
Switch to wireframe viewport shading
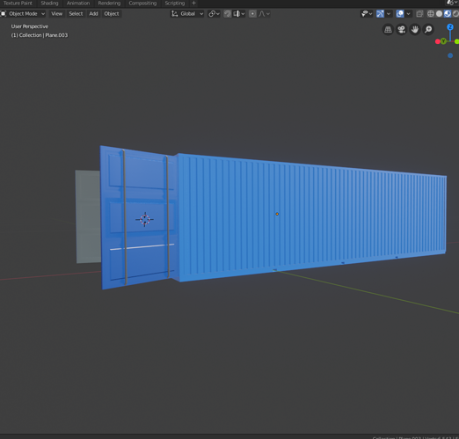coord(431,14)
